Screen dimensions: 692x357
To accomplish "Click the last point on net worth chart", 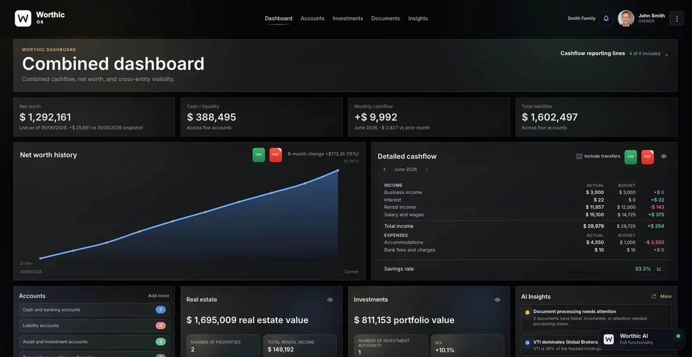I will click(x=338, y=171).
